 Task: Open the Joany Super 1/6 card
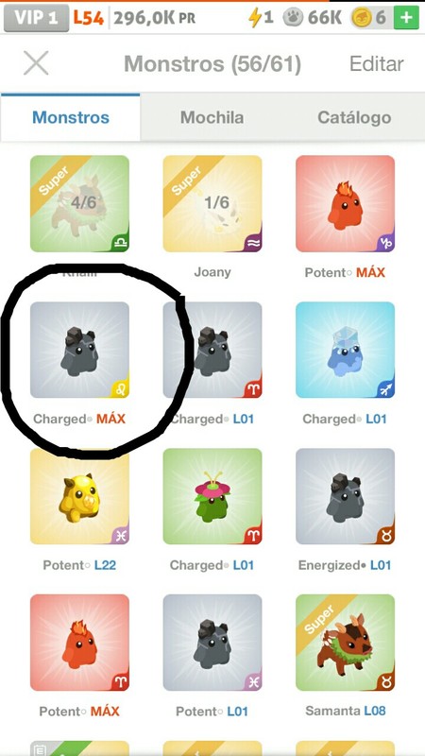212,203
